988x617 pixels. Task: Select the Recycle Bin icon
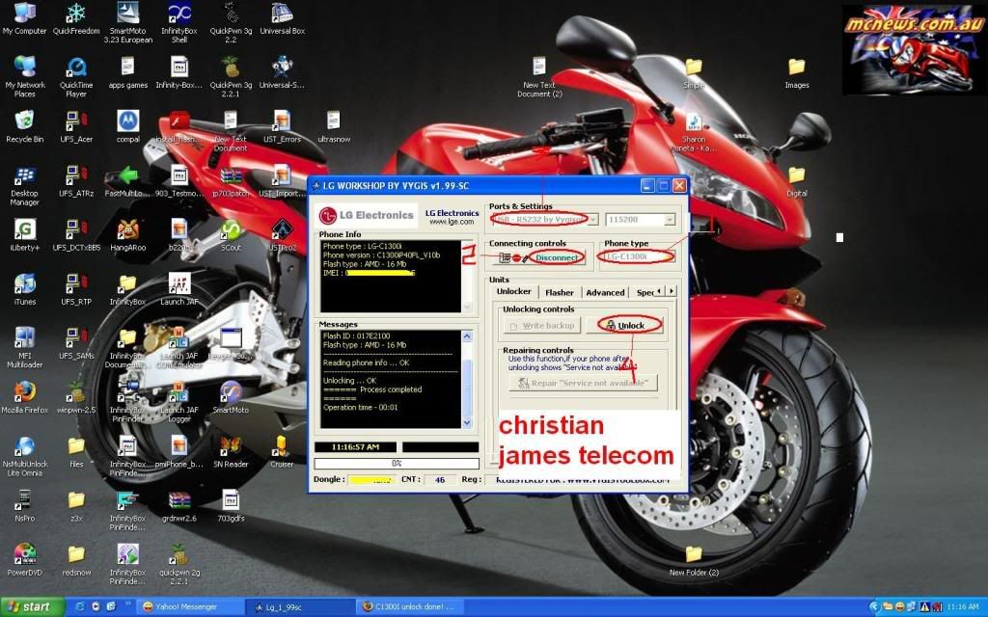pyautogui.click(x=24, y=127)
